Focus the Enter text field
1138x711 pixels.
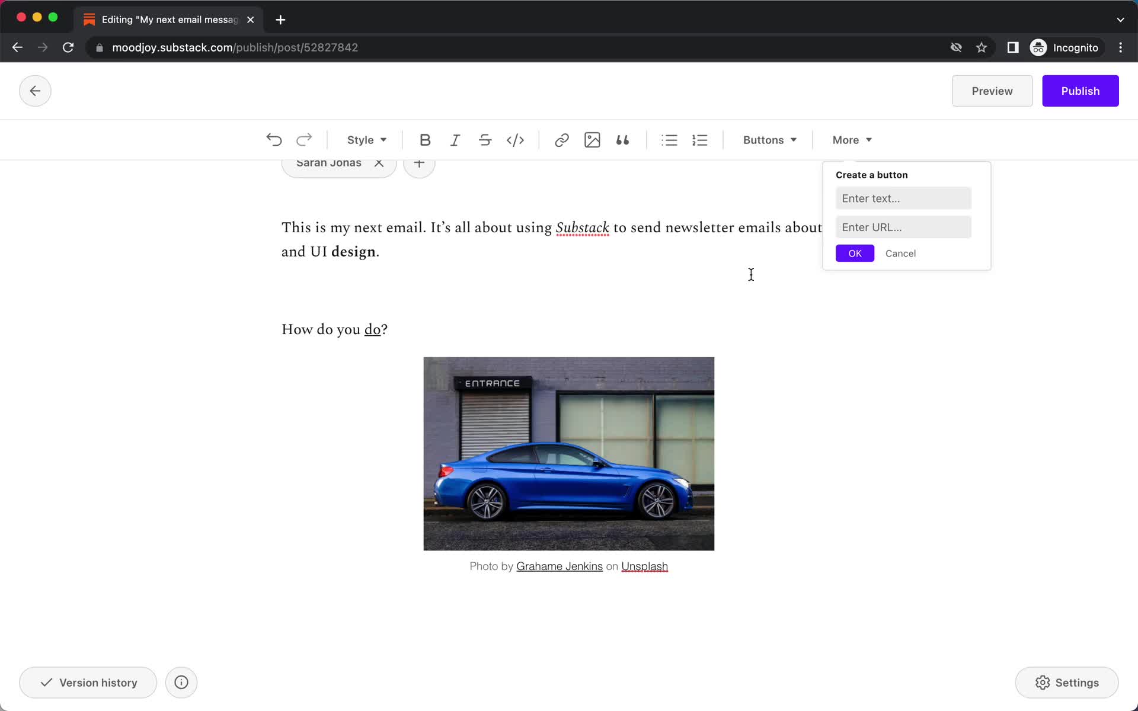(x=903, y=198)
